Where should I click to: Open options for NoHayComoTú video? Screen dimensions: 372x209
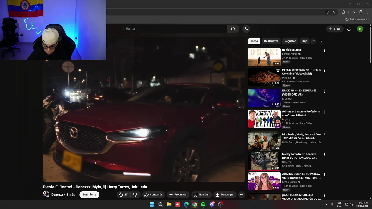(x=324, y=155)
